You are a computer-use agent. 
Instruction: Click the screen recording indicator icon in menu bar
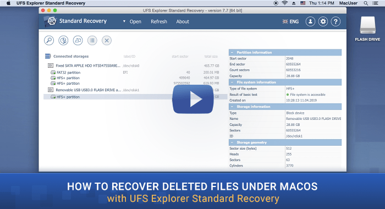point(276,3)
